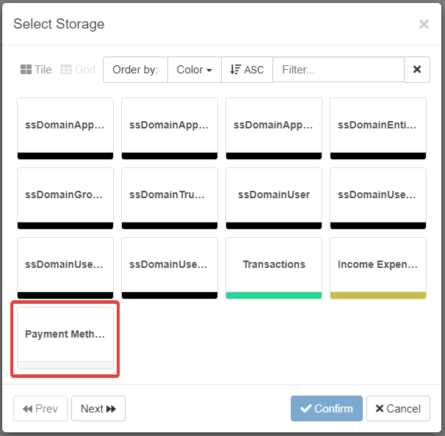
Task: Go to the Next page
Action: pos(98,409)
